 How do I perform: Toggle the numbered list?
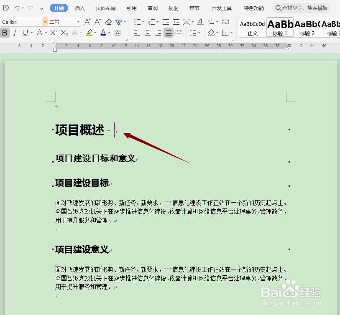click(x=152, y=22)
